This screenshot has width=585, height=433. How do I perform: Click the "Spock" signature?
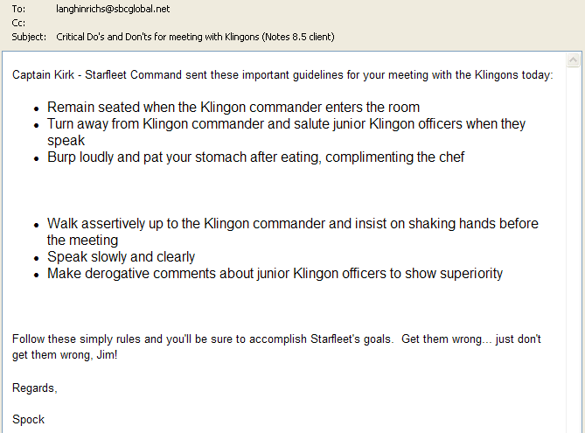[28, 419]
